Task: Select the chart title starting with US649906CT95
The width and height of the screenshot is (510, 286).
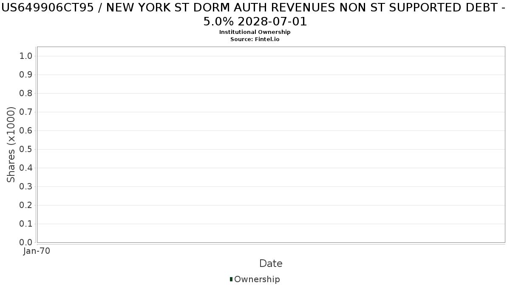Action: tap(255, 15)
